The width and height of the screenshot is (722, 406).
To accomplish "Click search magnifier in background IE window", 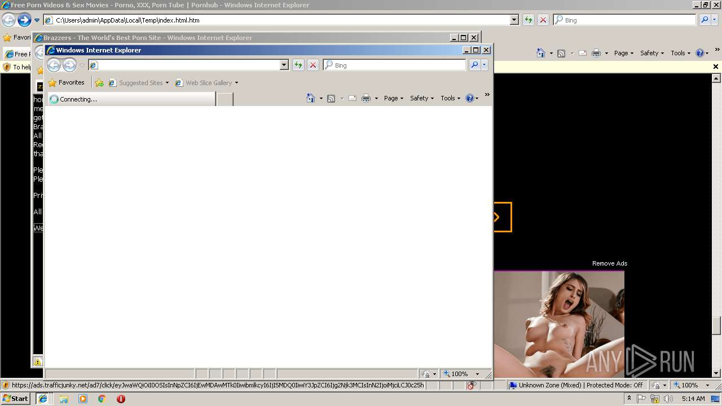I will (705, 20).
